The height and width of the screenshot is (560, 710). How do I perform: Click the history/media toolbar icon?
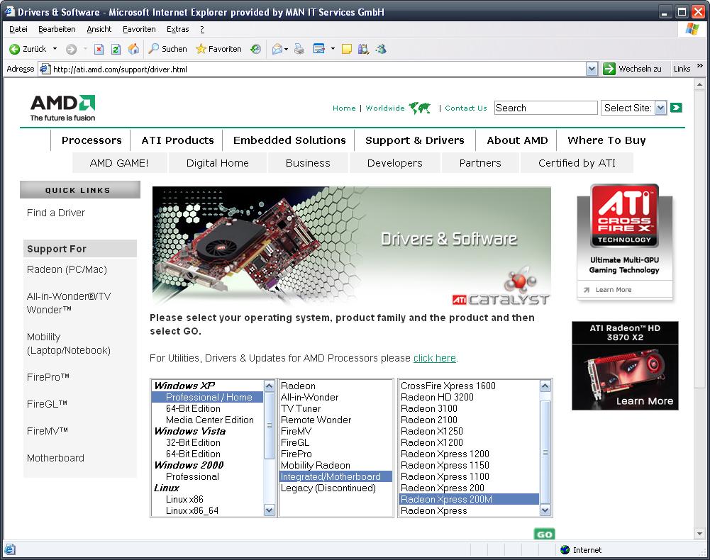point(256,49)
